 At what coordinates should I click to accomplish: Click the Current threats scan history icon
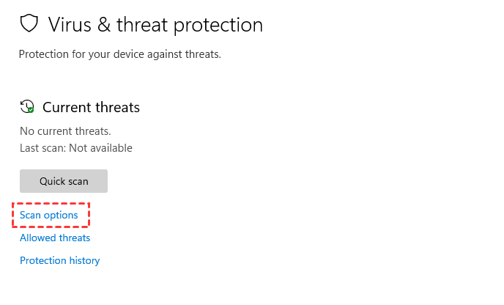coord(26,107)
